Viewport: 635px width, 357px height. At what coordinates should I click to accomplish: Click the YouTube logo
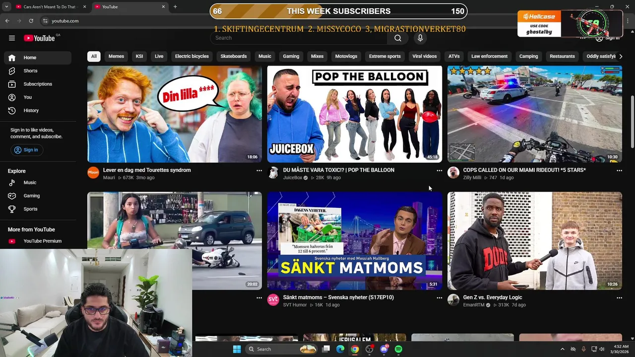coord(39,38)
